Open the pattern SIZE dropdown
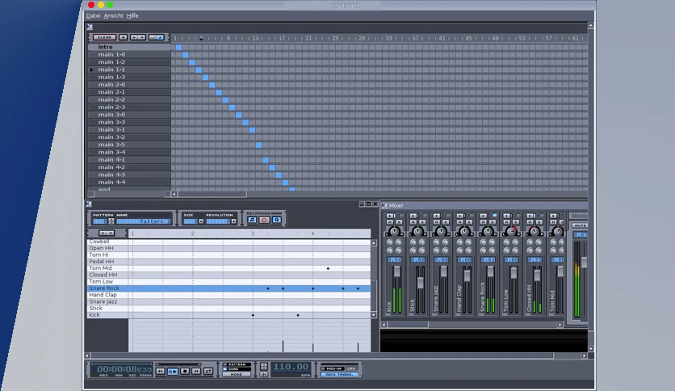 (201, 221)
